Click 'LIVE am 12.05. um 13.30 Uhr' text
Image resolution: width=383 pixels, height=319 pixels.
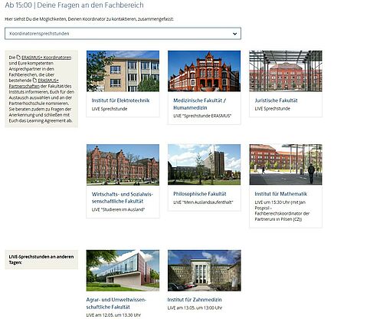[113, 315]
